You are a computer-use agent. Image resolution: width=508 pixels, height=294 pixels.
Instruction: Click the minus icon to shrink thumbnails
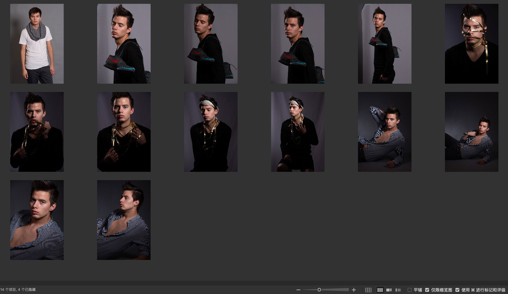click(x=298, y=290)
